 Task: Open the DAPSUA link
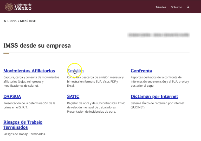pyautogui.click(x=12, y=97)
